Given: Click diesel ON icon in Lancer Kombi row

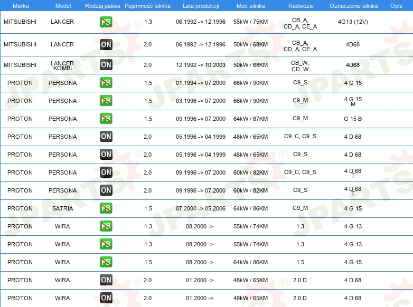Looking at the screenshot, I should 106,65.
